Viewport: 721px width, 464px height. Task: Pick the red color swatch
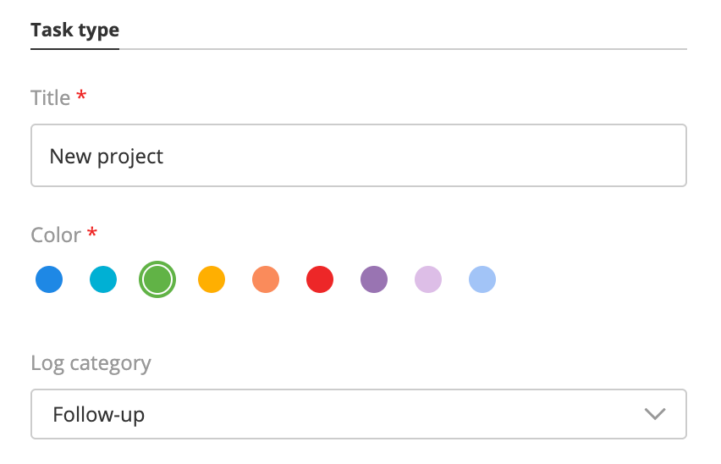[x=320, y=279]
